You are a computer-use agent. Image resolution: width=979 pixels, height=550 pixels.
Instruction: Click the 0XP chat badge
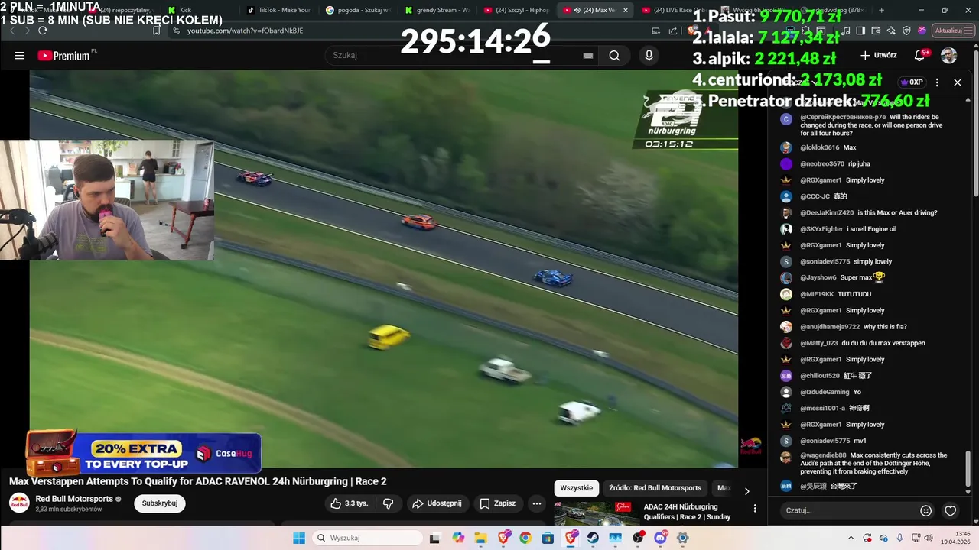coord(912,82)
